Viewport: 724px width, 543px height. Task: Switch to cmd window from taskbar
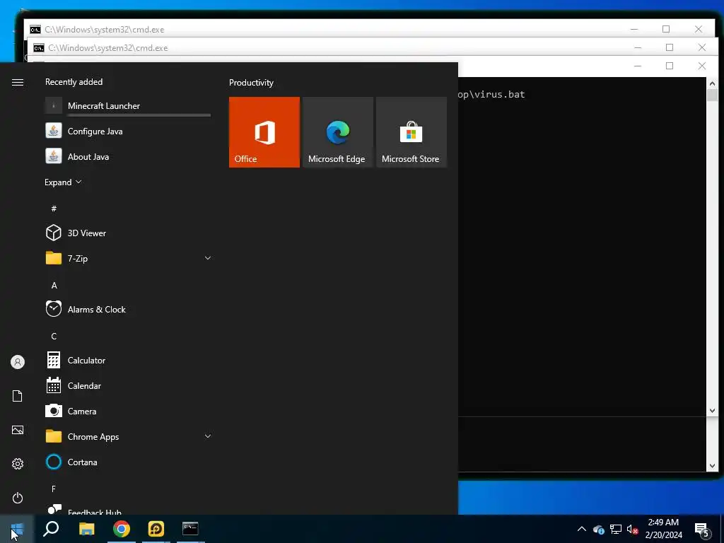(190, 529)
